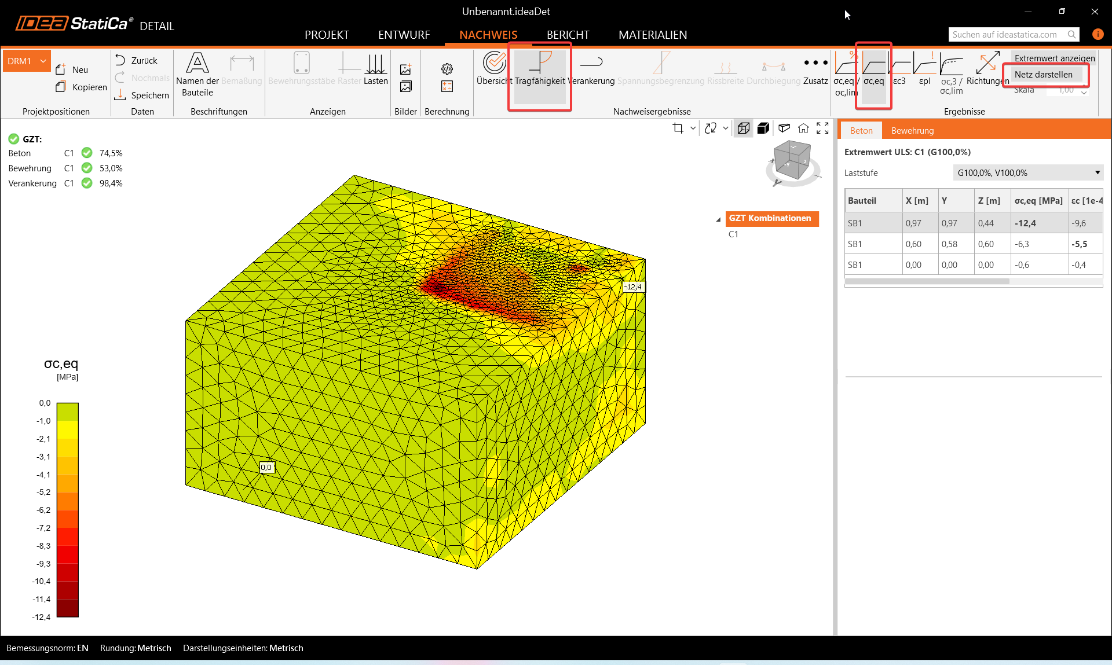
Task: Switch to the Bewehrung results tab
Action: 912,131
